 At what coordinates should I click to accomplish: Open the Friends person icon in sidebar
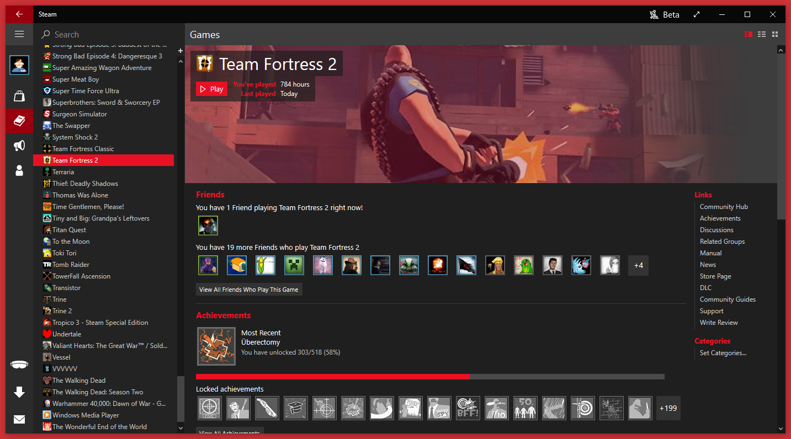point(19,170)
